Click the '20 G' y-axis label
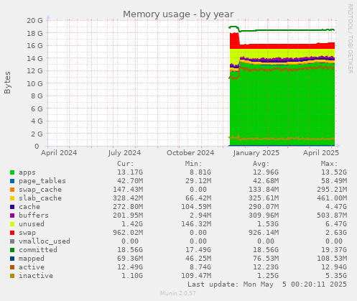357x301 pixels. 34,20
